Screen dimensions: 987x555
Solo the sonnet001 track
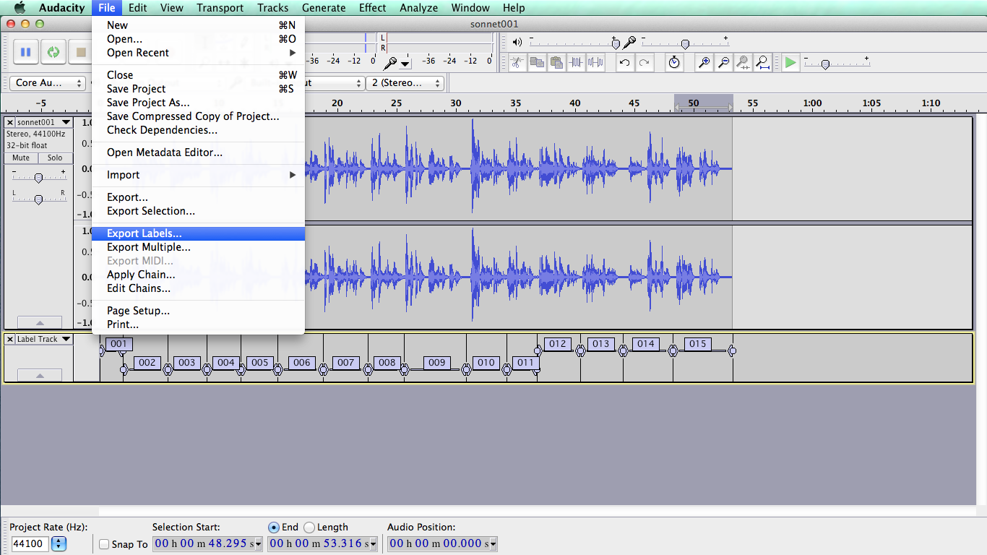pos(55,158)
